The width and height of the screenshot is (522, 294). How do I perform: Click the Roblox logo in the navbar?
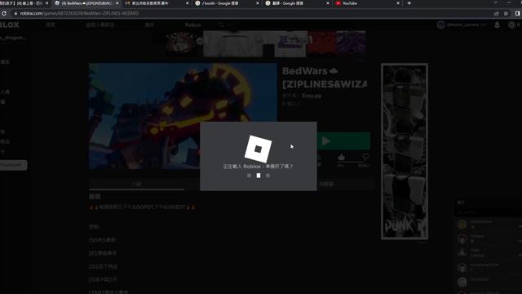point(9,24)
